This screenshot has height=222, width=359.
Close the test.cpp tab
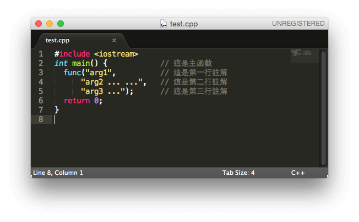tap(115, 40)
